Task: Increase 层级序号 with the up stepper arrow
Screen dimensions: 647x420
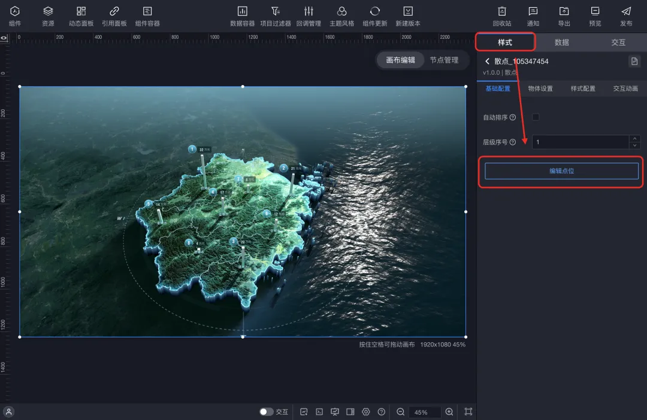Action: [635, 139]
